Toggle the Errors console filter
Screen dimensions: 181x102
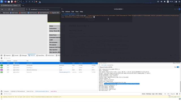144,94
